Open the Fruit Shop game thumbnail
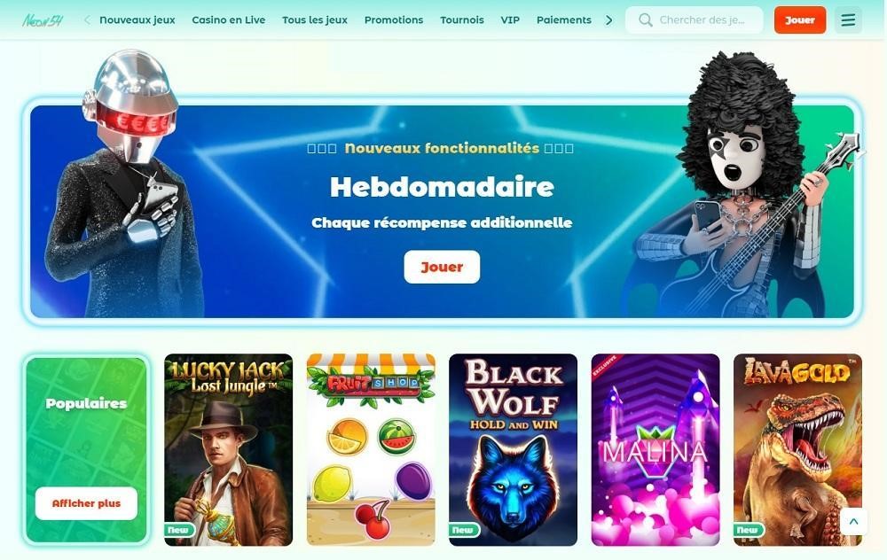 click(371, 450)
